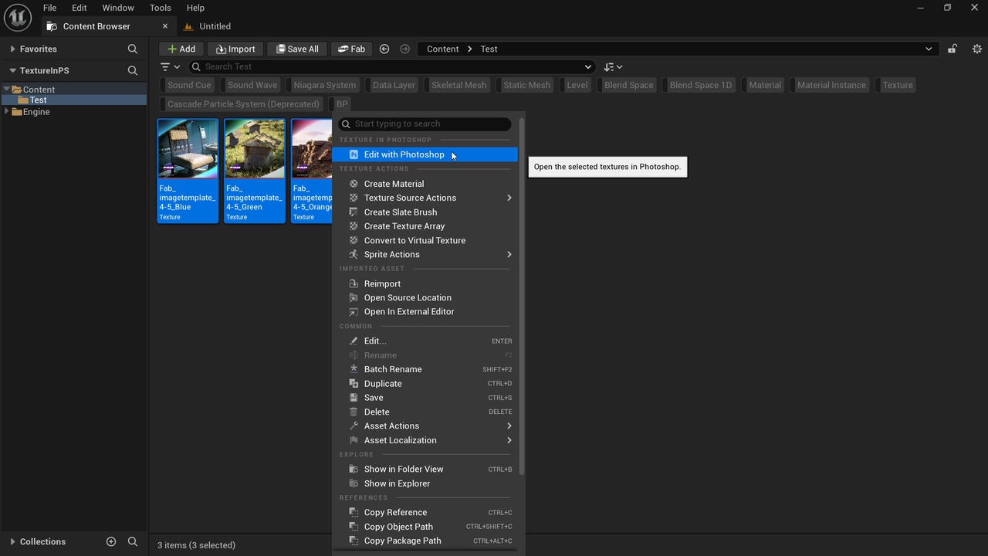Click the Delete trash icon

click(354, 412)
